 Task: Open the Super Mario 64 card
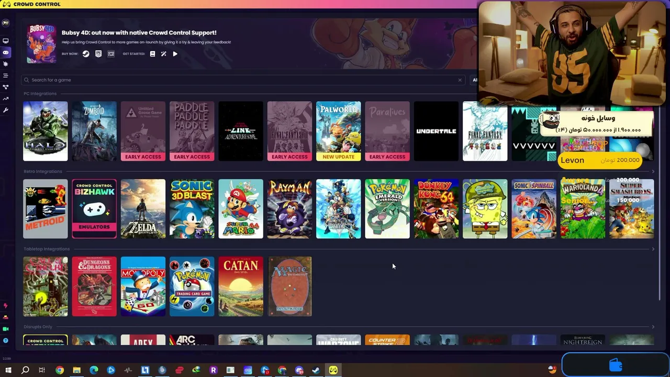[241, 209]
